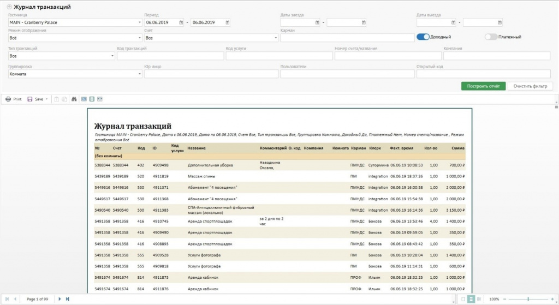Open the Счет dropdown
Screen dimensions: 559x305
pos(211,38)
